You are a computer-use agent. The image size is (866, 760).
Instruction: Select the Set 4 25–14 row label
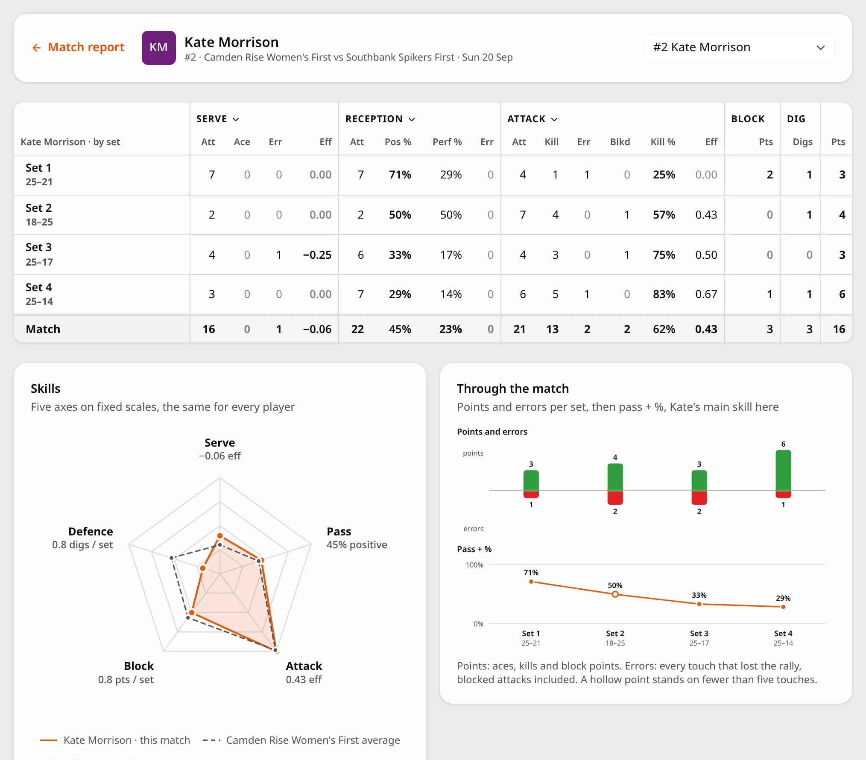(x=39, y=294)
